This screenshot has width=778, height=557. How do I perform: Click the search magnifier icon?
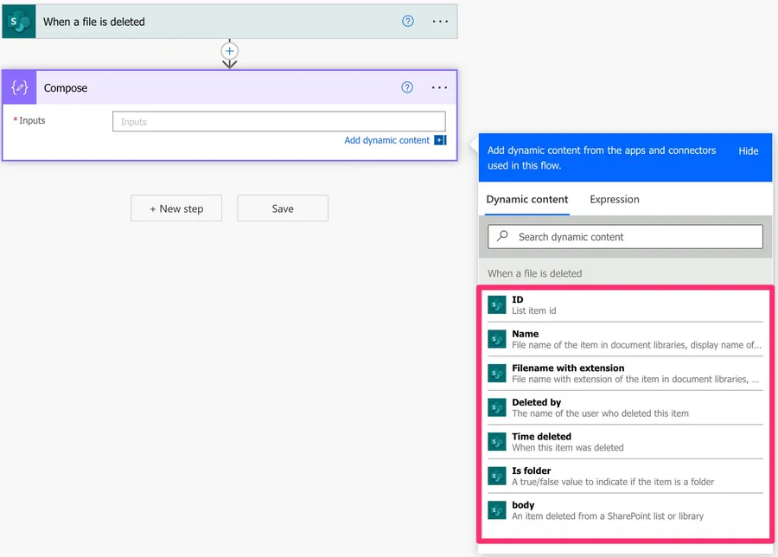point(502,236)
